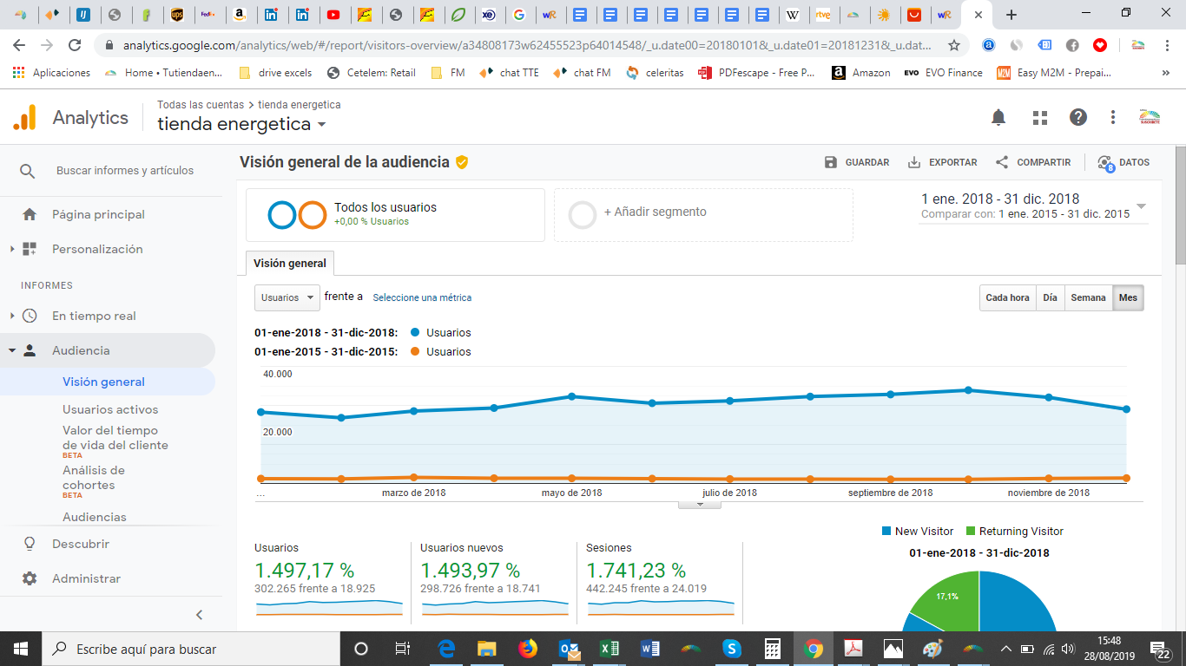Viewport: 1186px width, 666px height.
Task: Open the Google apps grid icon
Action: click(1040, 117)
